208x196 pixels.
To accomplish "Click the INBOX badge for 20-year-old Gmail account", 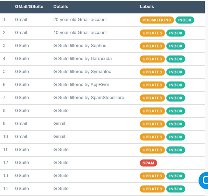I will 185,20.
